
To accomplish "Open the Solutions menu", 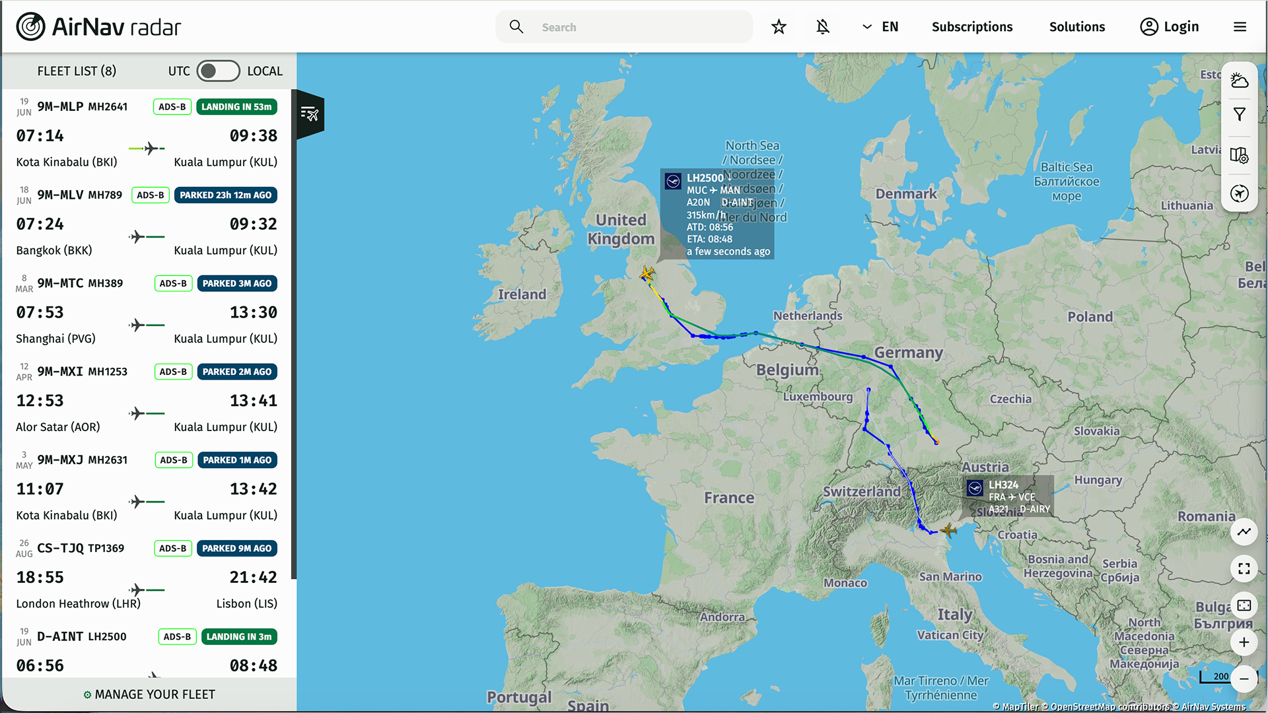I will click(x=1077, y=27).
